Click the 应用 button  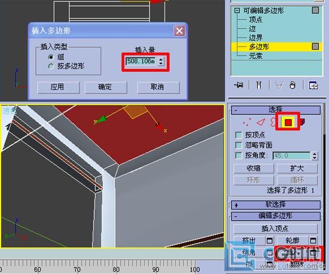tap(58, 87)
